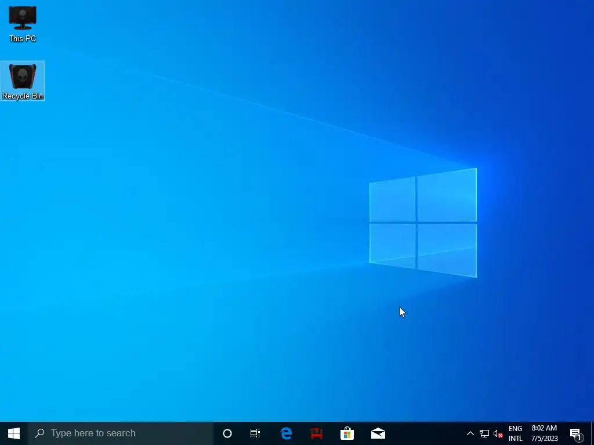Open the network status tray icon
The height and width of the screenshot is (445, 594).
click(484, 433)
